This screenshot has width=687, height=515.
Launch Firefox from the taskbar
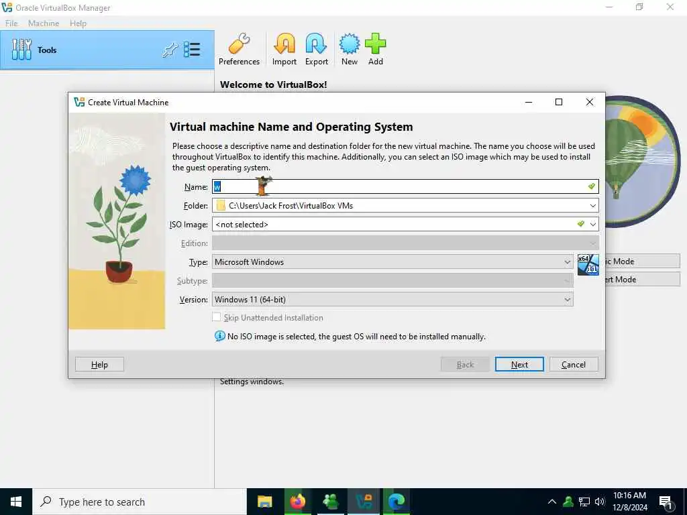[297, 502]
